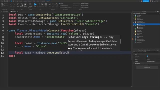Switch to the PLUGINS ribbon tab
Image resolution: width=160 pixels, height=90 pixels.
[x=43, y=1]
